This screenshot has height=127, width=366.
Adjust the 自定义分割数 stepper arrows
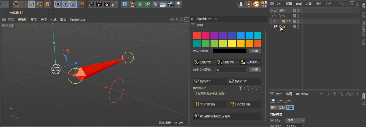[x=246, y=70]
